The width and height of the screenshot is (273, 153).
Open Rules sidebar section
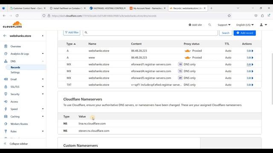(13, 131)
